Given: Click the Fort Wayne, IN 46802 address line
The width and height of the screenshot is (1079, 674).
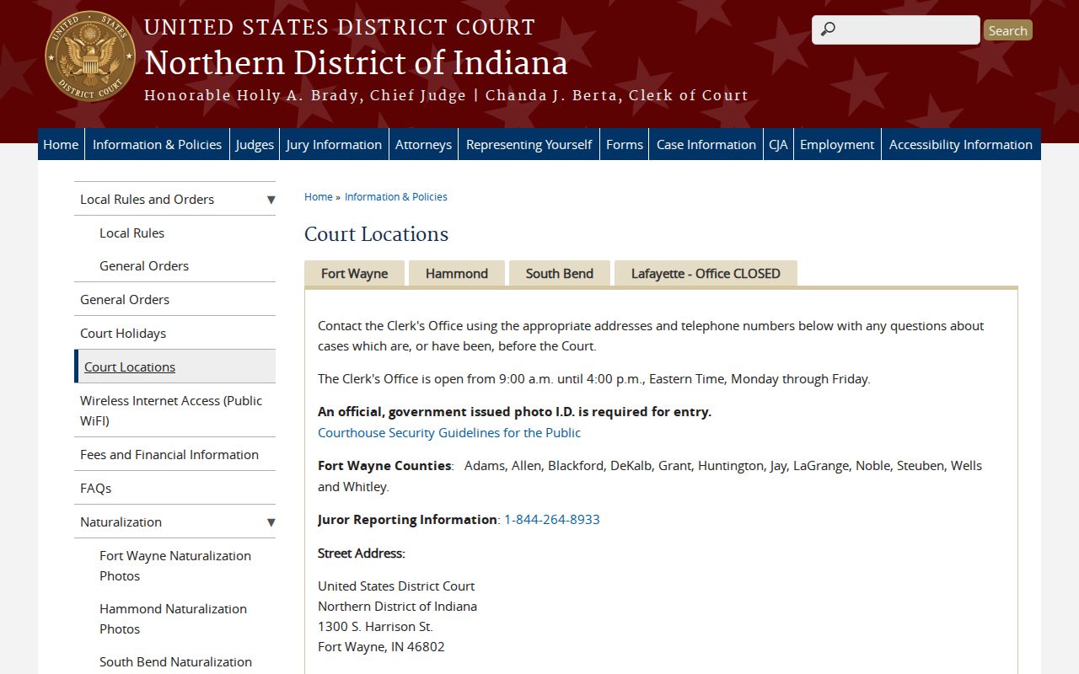Looking at the screenshot, I should click(381, 646).
